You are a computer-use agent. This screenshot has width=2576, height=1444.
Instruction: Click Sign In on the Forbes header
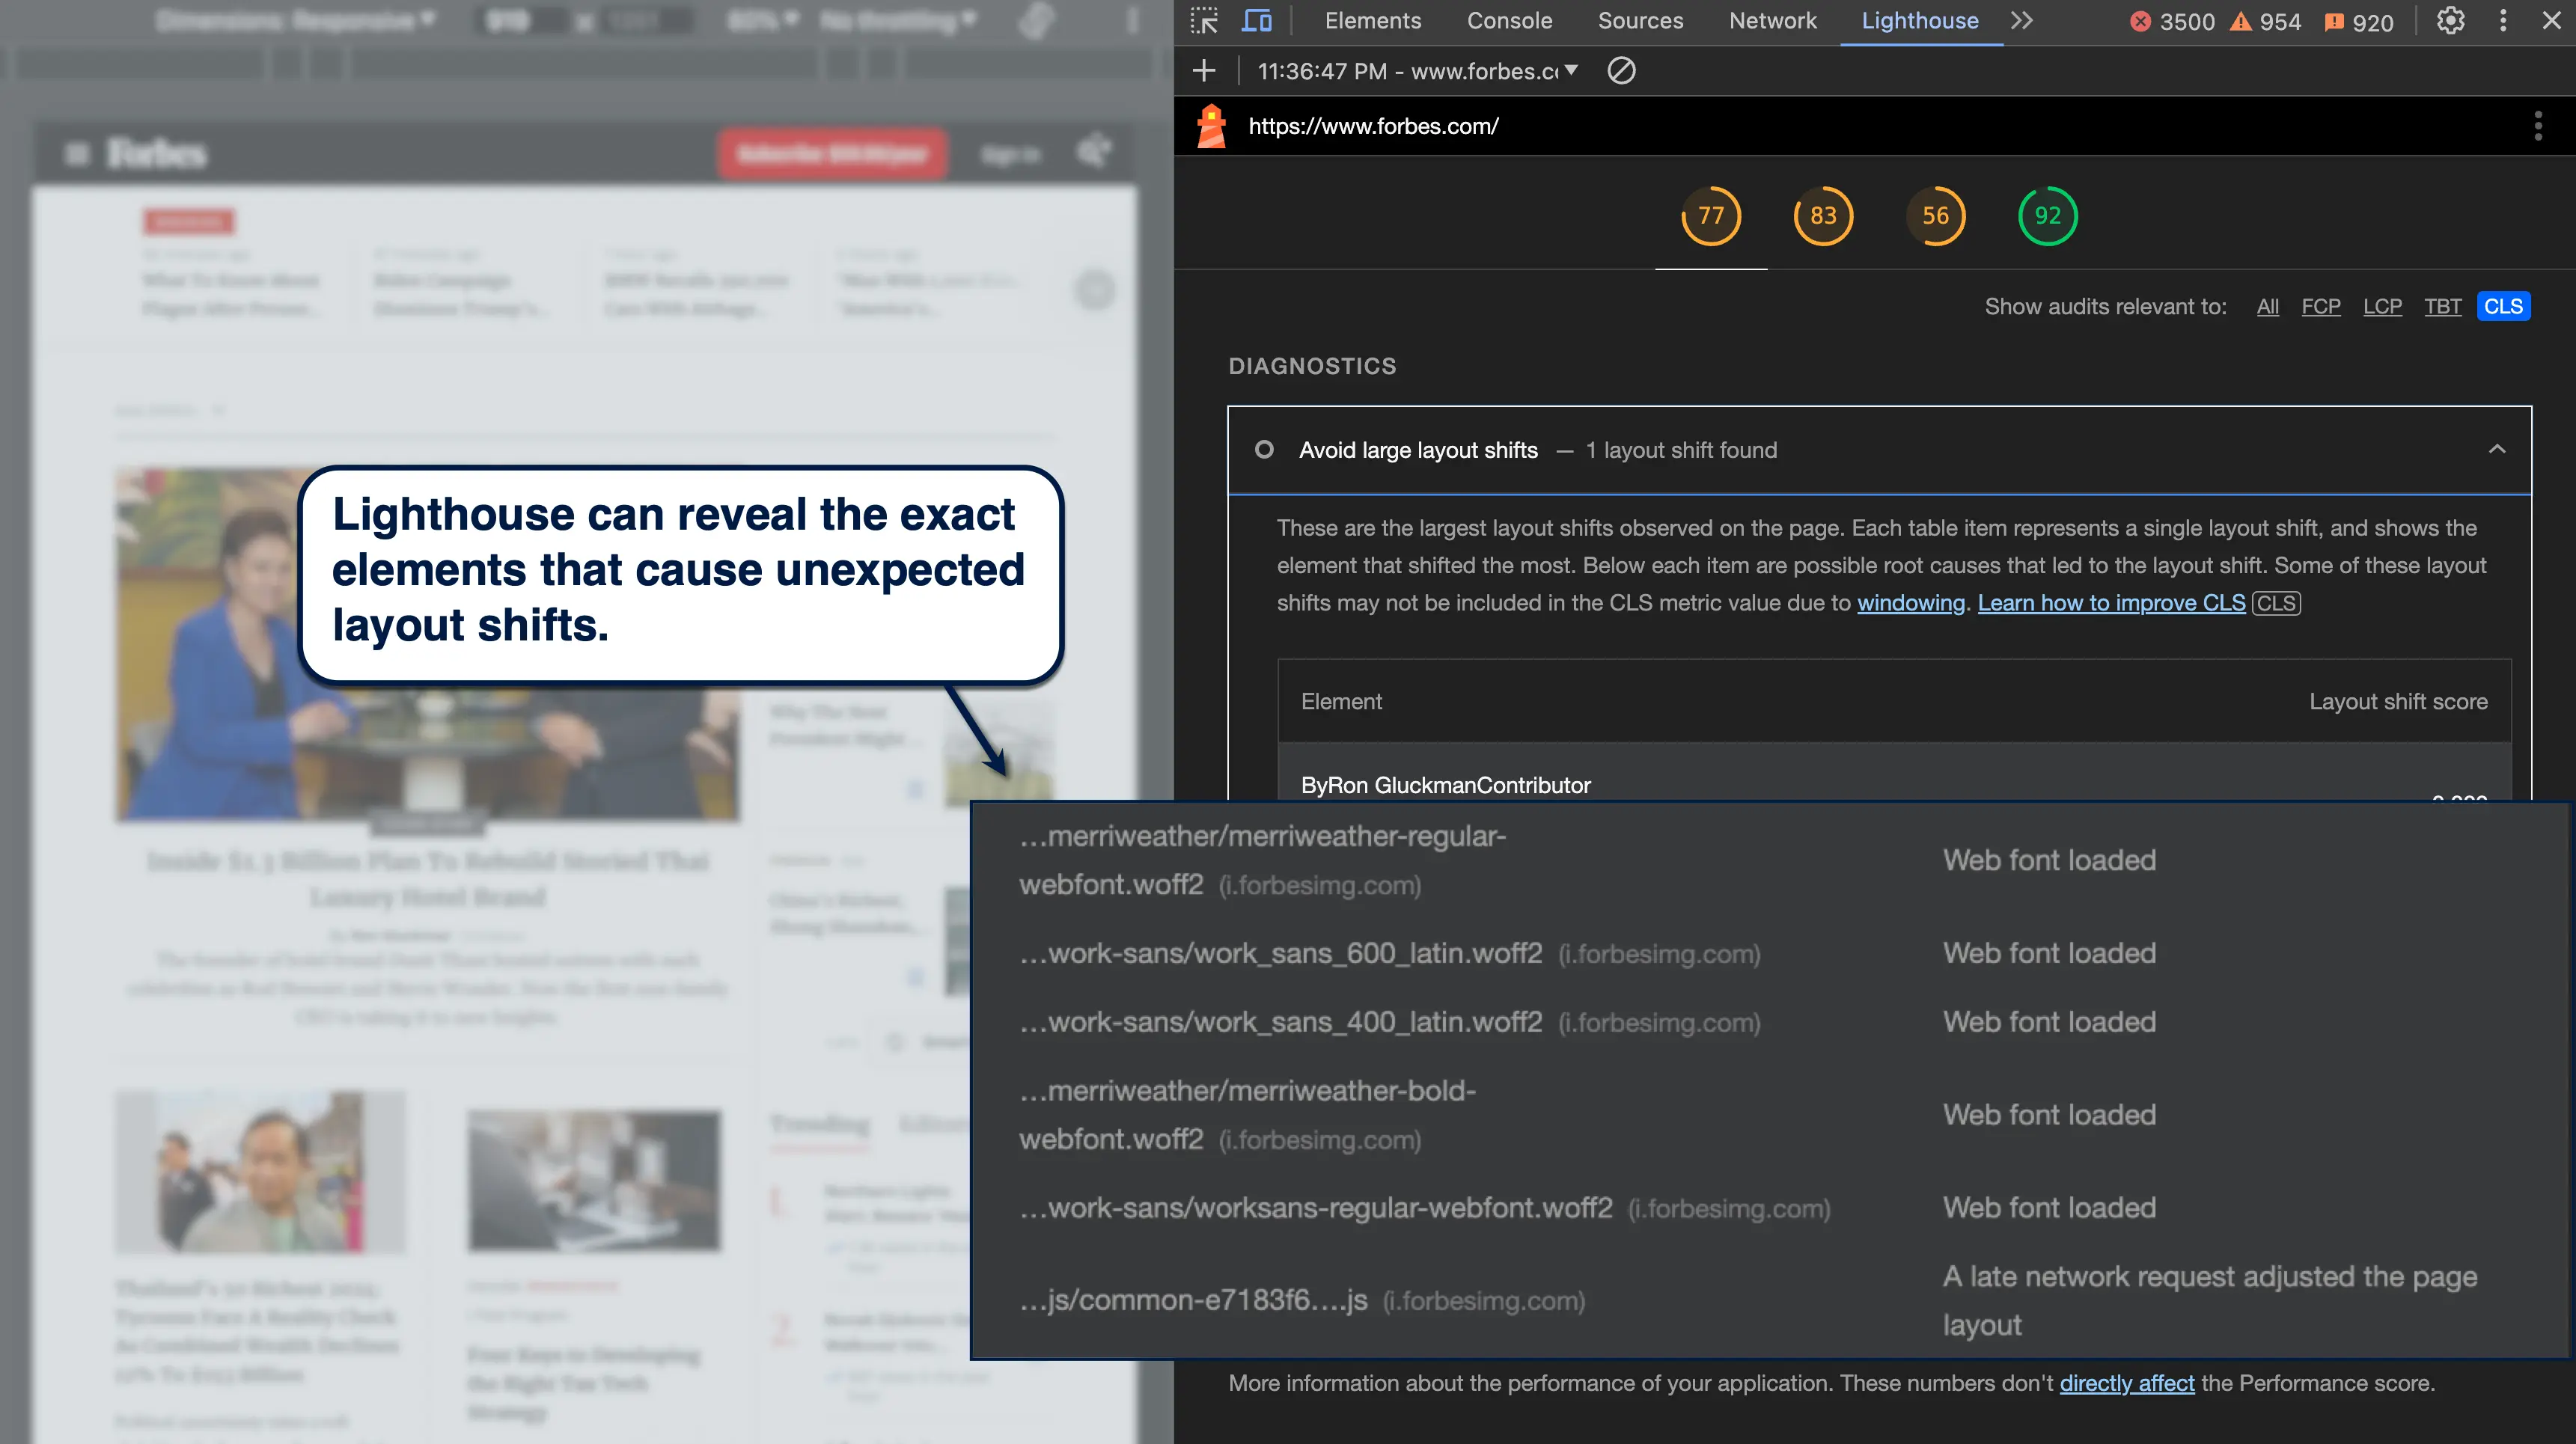[1010, 155]
